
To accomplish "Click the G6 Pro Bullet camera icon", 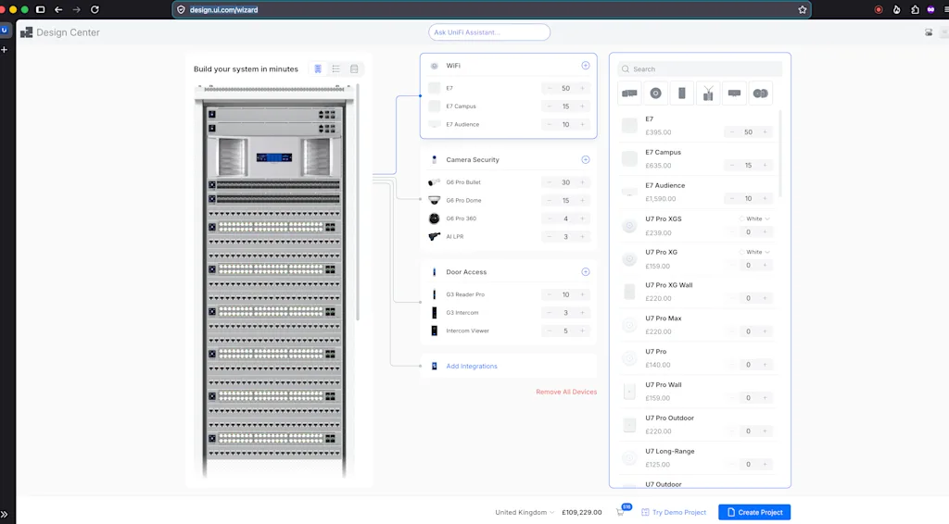I will click(x=434, y=182).
